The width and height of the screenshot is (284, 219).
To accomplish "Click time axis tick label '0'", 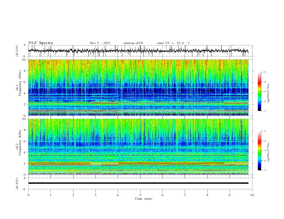I will pos(28,195).
